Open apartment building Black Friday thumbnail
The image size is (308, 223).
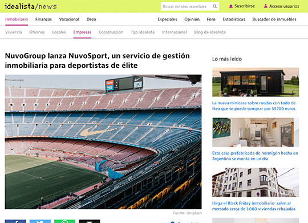point(256,183)
